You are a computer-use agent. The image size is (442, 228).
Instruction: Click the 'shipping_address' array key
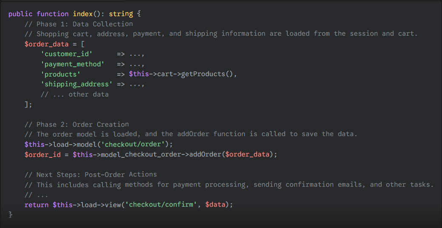(76, 84)
